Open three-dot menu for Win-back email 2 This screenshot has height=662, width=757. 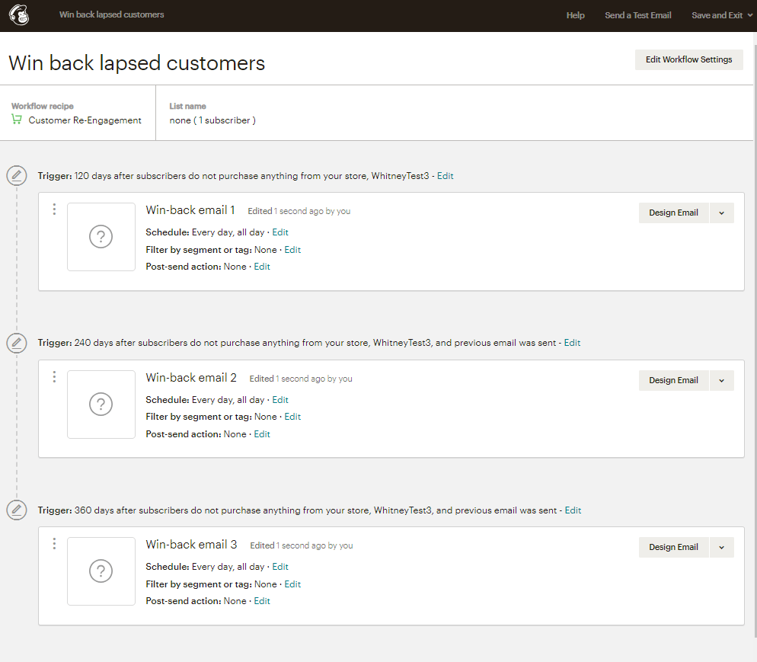coord(54,376)
